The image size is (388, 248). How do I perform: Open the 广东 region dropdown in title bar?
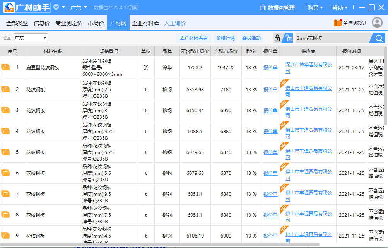pyautogui.click(x=79, y=8)
